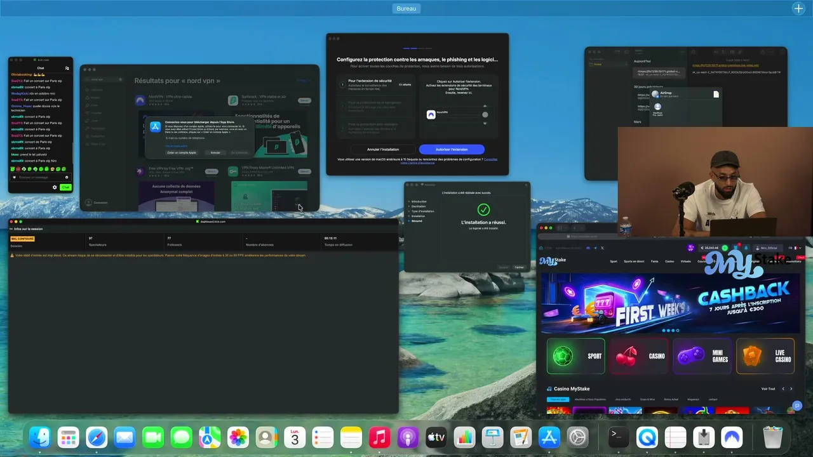Add a new desktop space with plus button
This screenshot has height=457, width=813.
(x=798, y=8)
